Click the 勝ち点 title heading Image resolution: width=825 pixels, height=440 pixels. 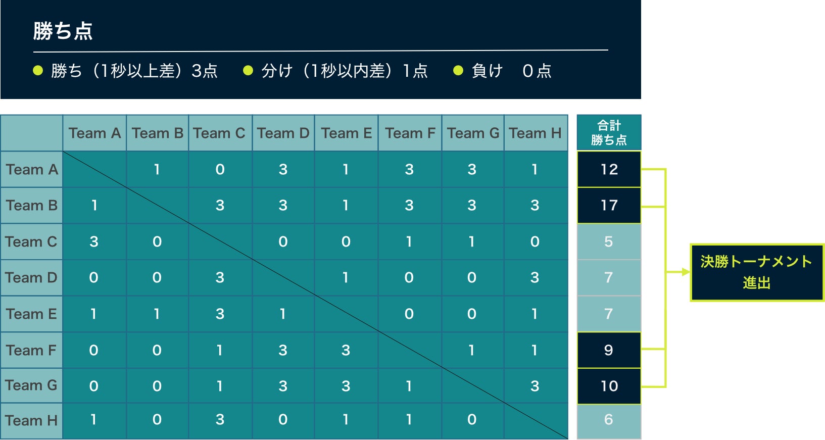[x=63, y=31]
